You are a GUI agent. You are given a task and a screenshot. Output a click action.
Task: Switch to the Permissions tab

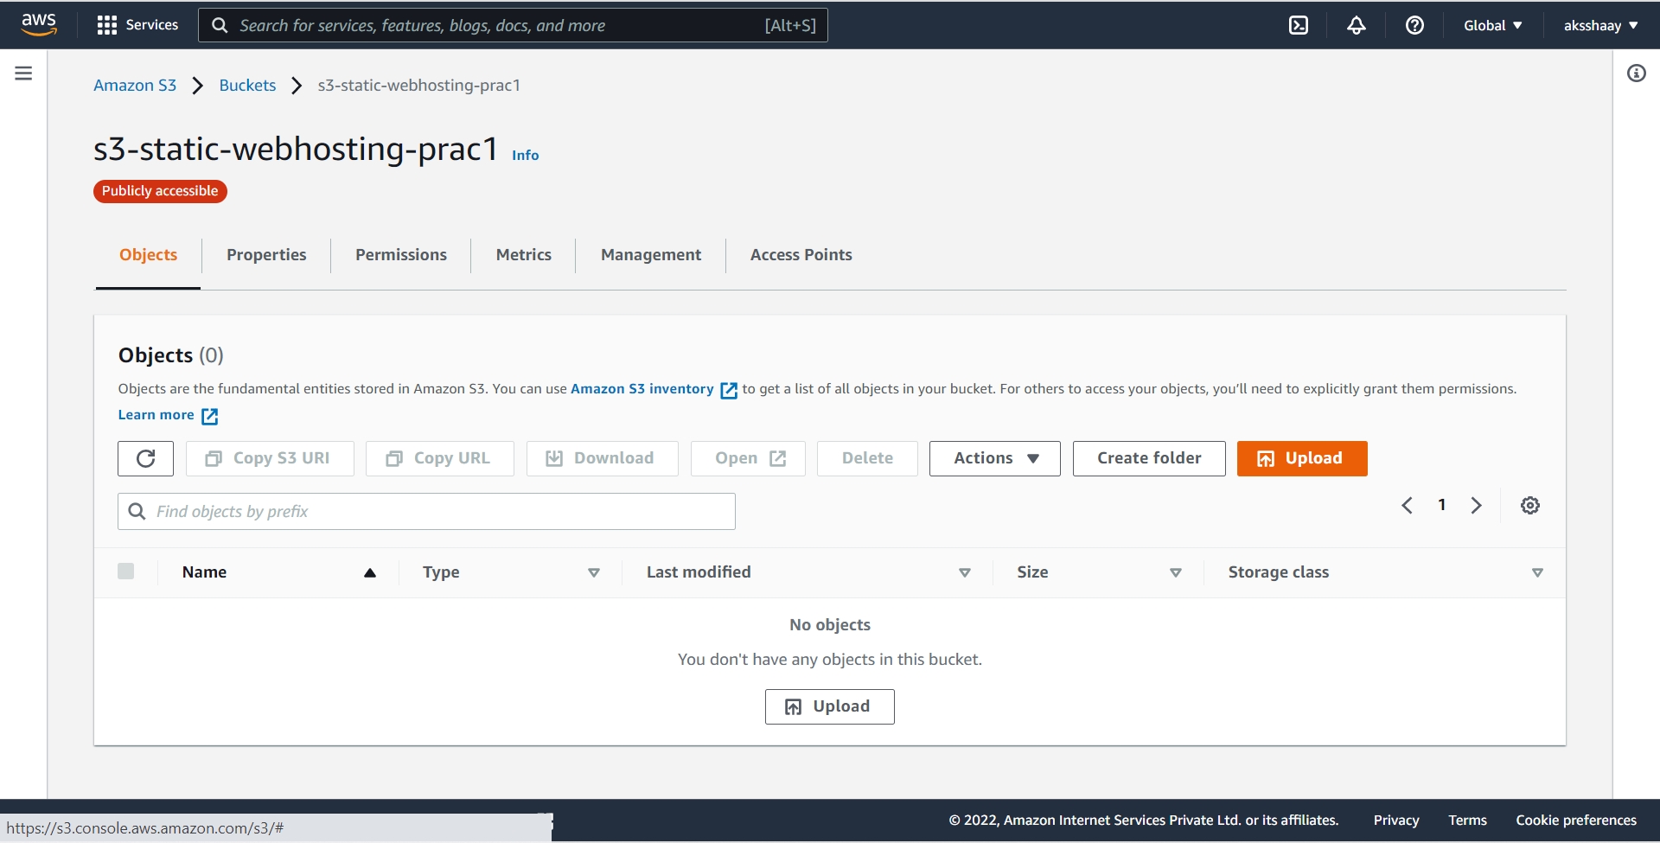point(400,254)
